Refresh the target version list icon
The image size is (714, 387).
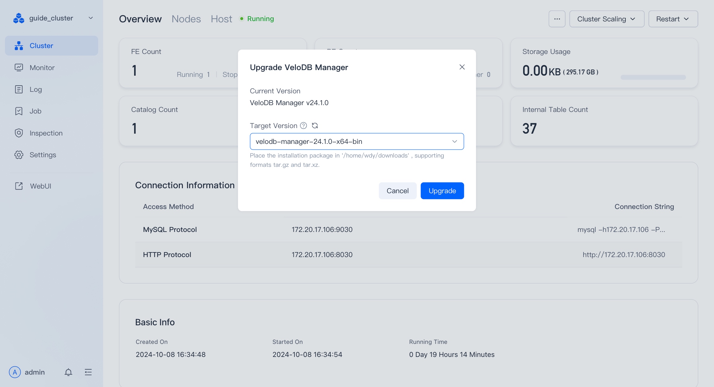tap(315, 126)
